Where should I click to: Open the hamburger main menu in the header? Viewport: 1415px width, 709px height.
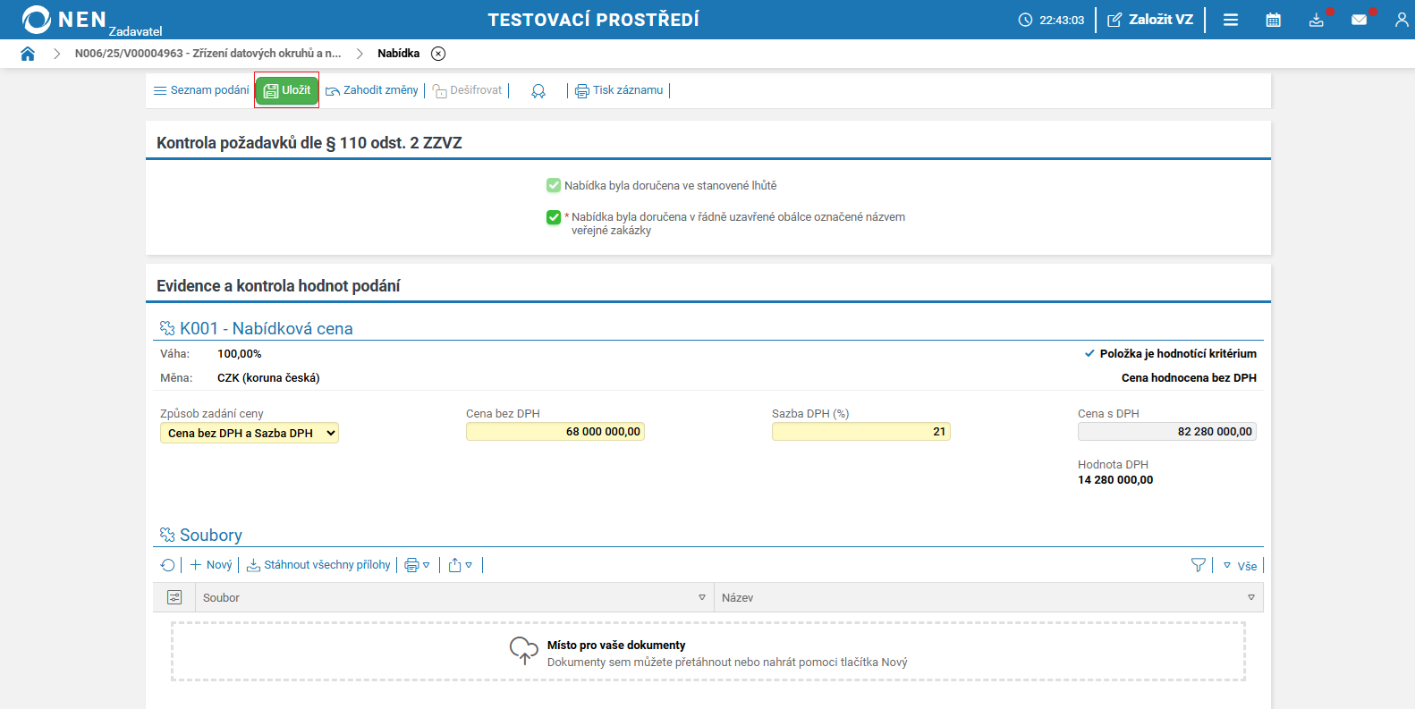pyautogui.click(x=1231, y=20)
